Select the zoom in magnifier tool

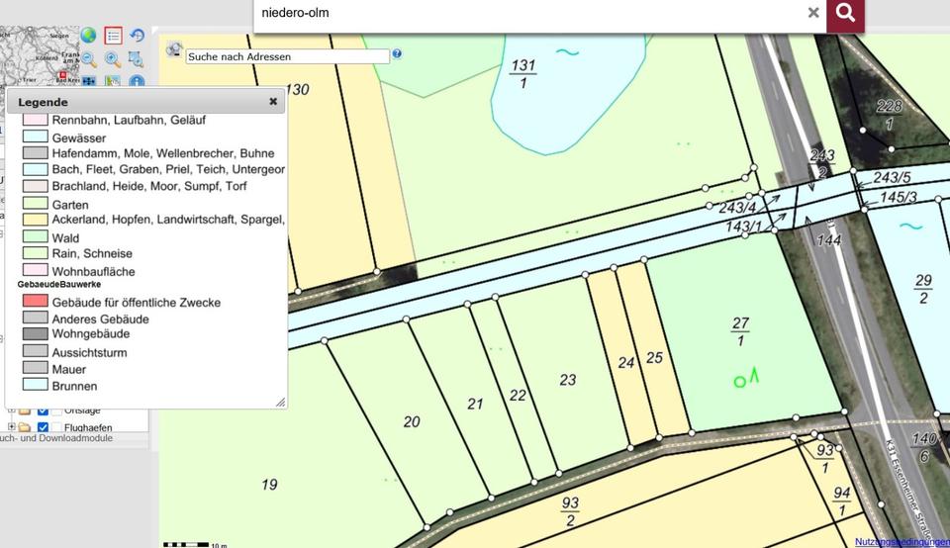pos(113,59)
